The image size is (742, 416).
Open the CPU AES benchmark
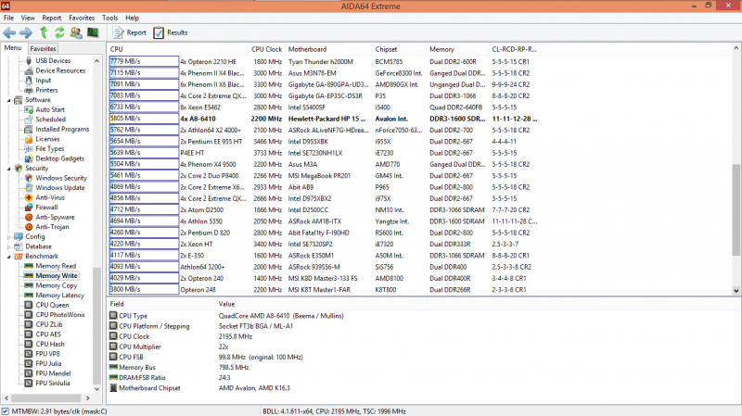48,334
